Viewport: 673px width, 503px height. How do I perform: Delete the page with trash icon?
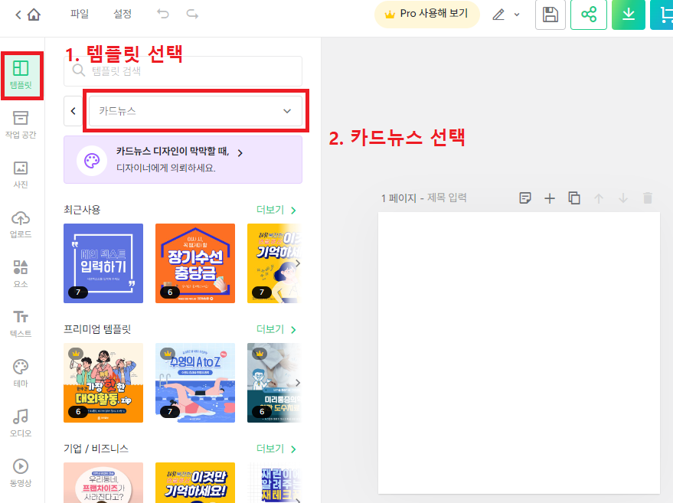(648, 198)
